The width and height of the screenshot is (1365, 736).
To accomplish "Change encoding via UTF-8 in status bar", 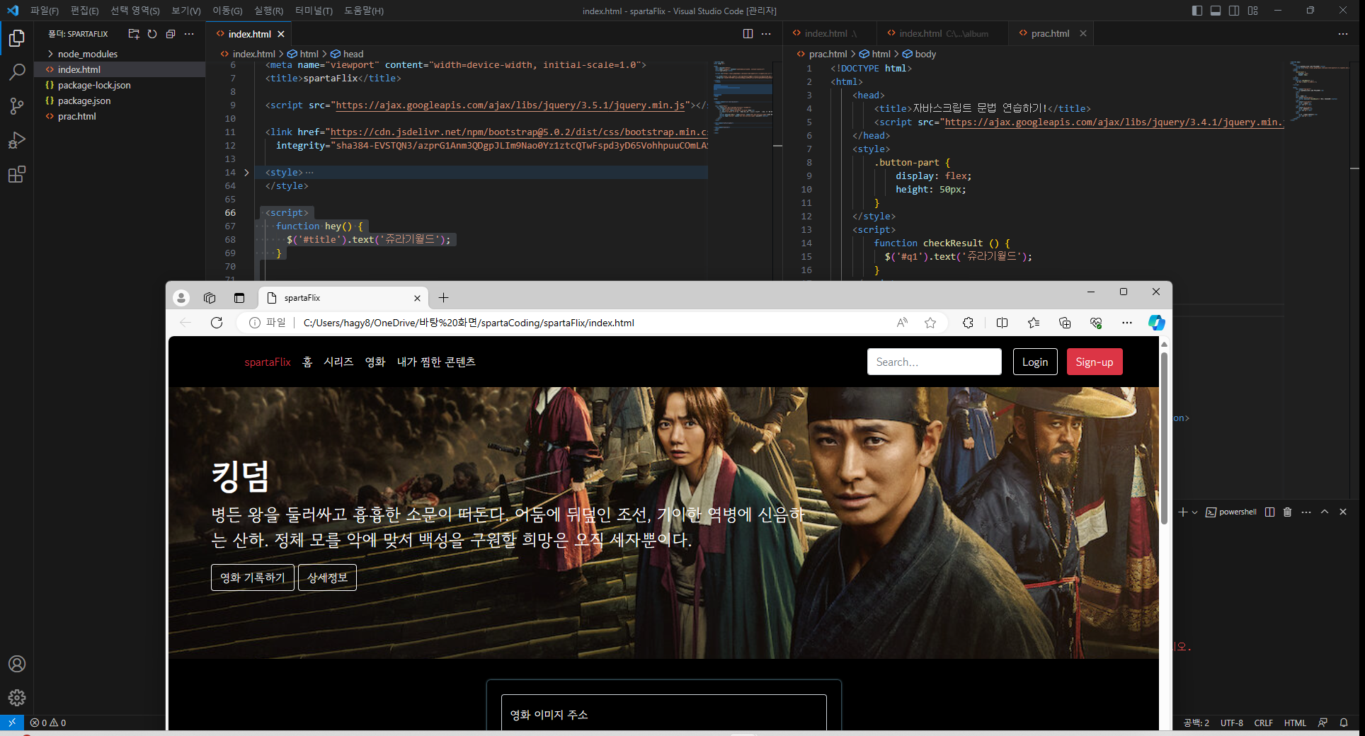I will click(1232, 723).
